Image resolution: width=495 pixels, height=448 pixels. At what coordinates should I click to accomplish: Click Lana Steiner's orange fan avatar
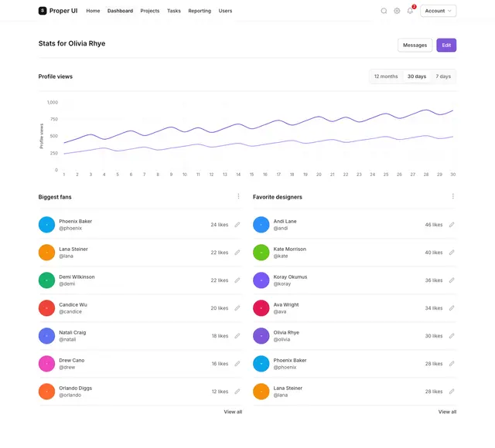coord(46,253)
